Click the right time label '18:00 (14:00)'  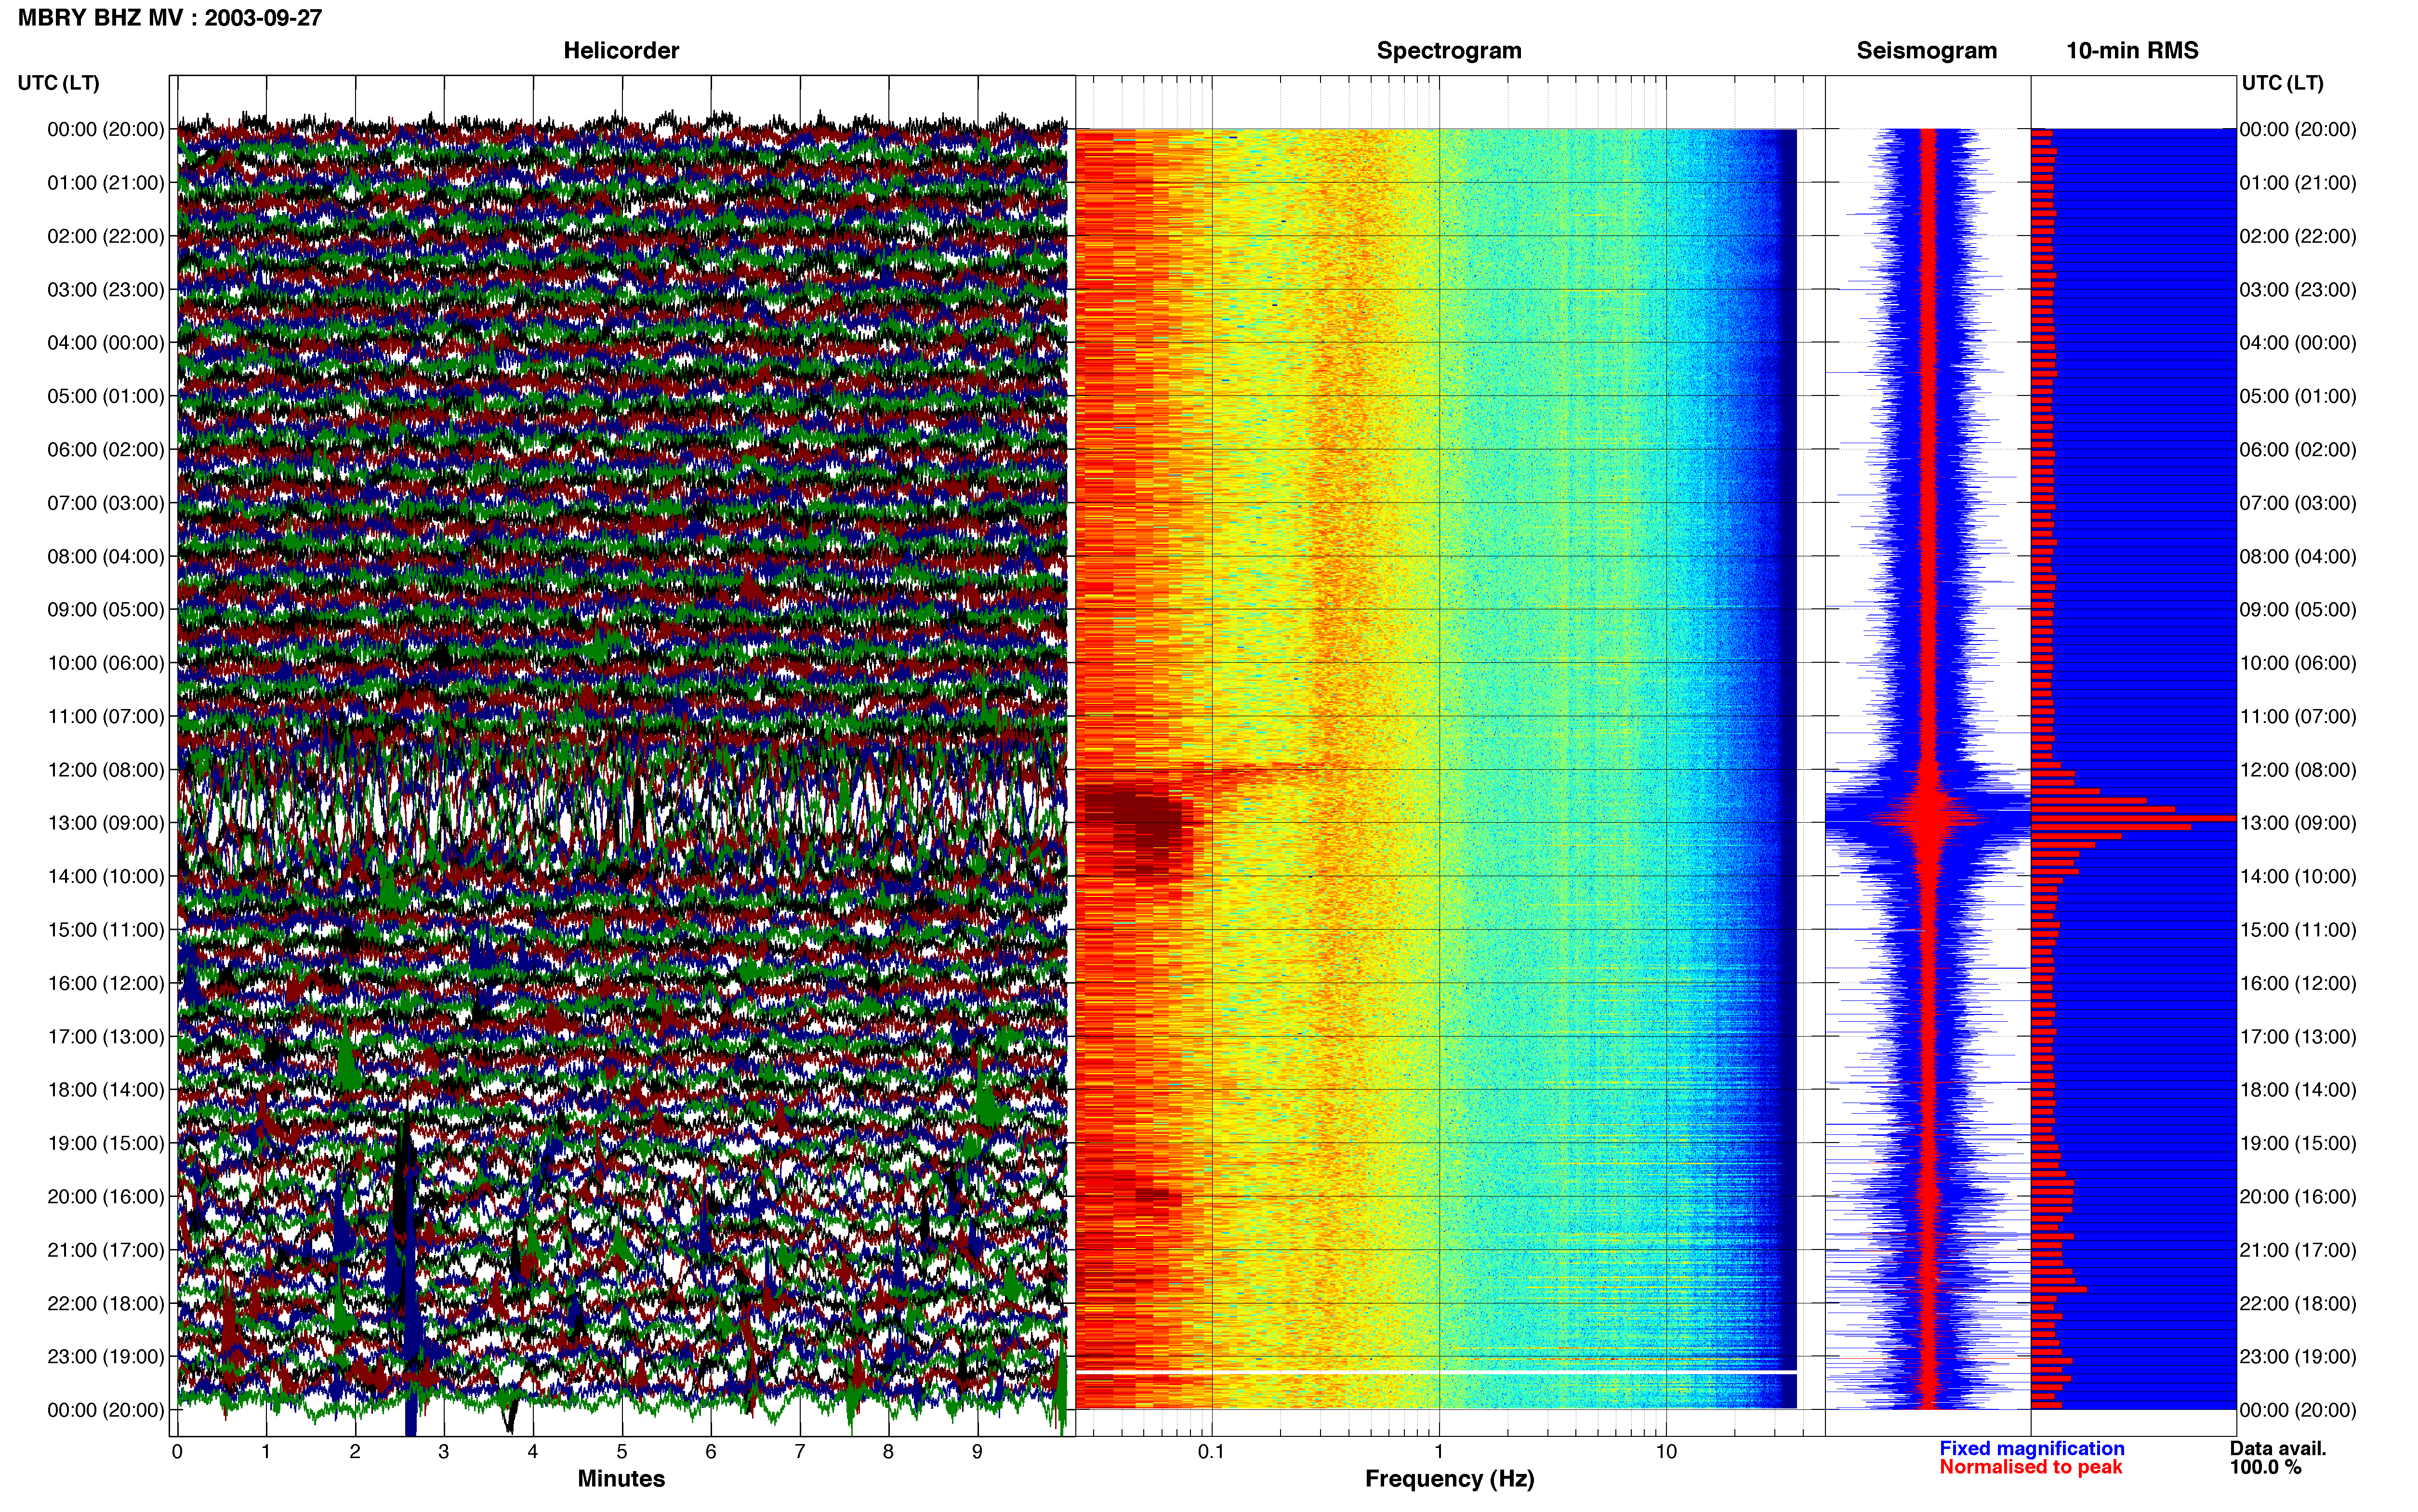pos(2298,1090)
